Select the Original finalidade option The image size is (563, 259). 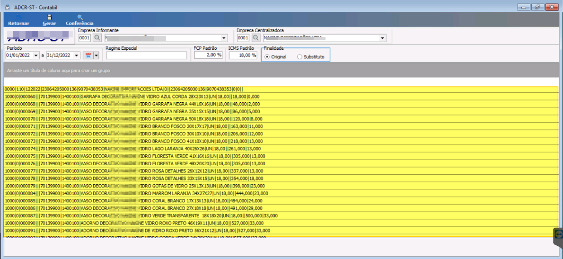[275, 57]
